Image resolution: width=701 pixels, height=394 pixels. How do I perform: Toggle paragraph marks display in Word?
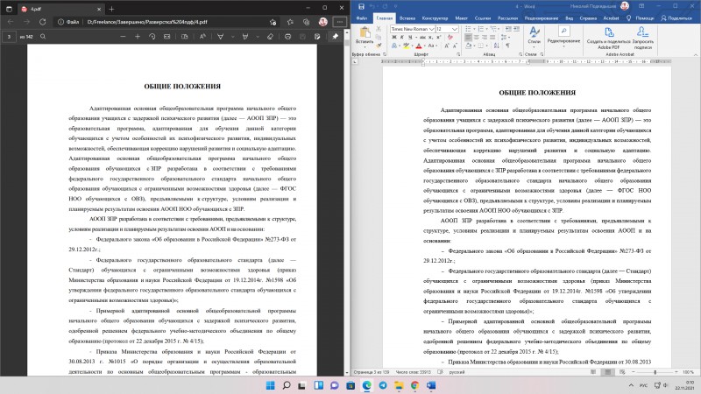click(x=508, y=46)
